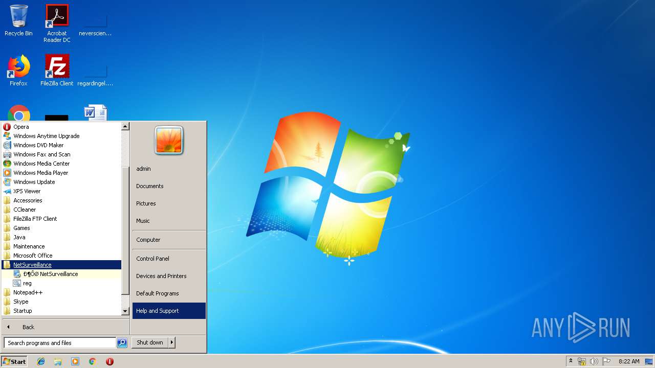The height and width of the screenshot is (368, 655).
Task: Open Windows Media Player entry
Action: click(61, 173)
